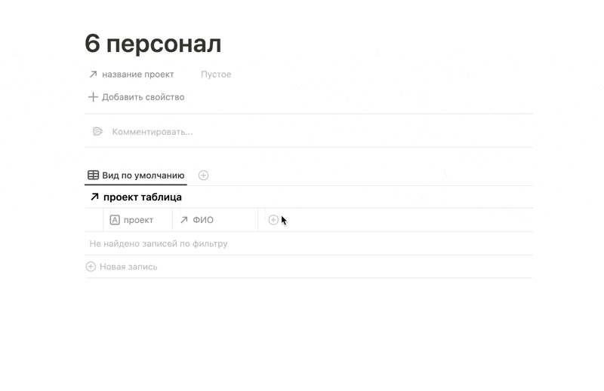Click the Пустое property value
604x391 pixels.
[216, 74]
